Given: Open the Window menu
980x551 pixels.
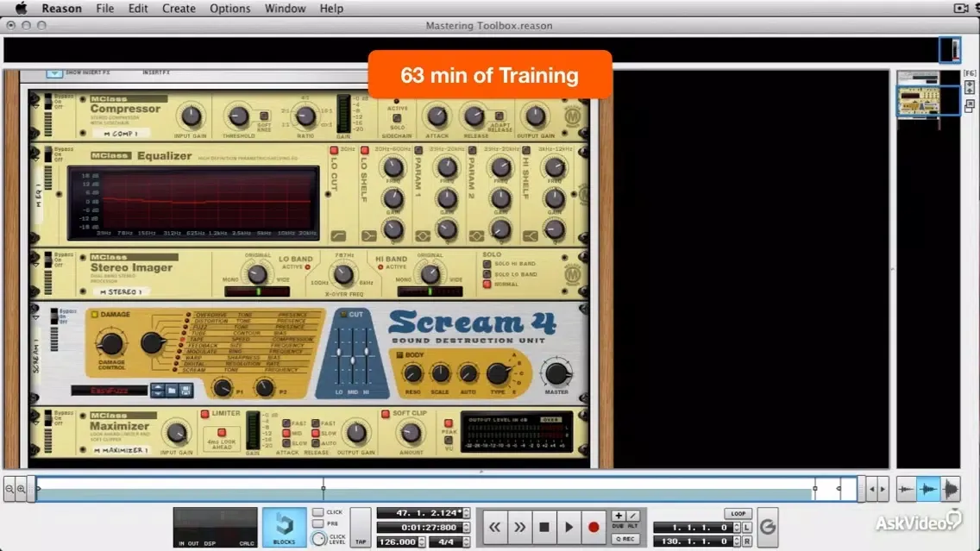Looking at the screenshot, I should click(x=285, y=8).
